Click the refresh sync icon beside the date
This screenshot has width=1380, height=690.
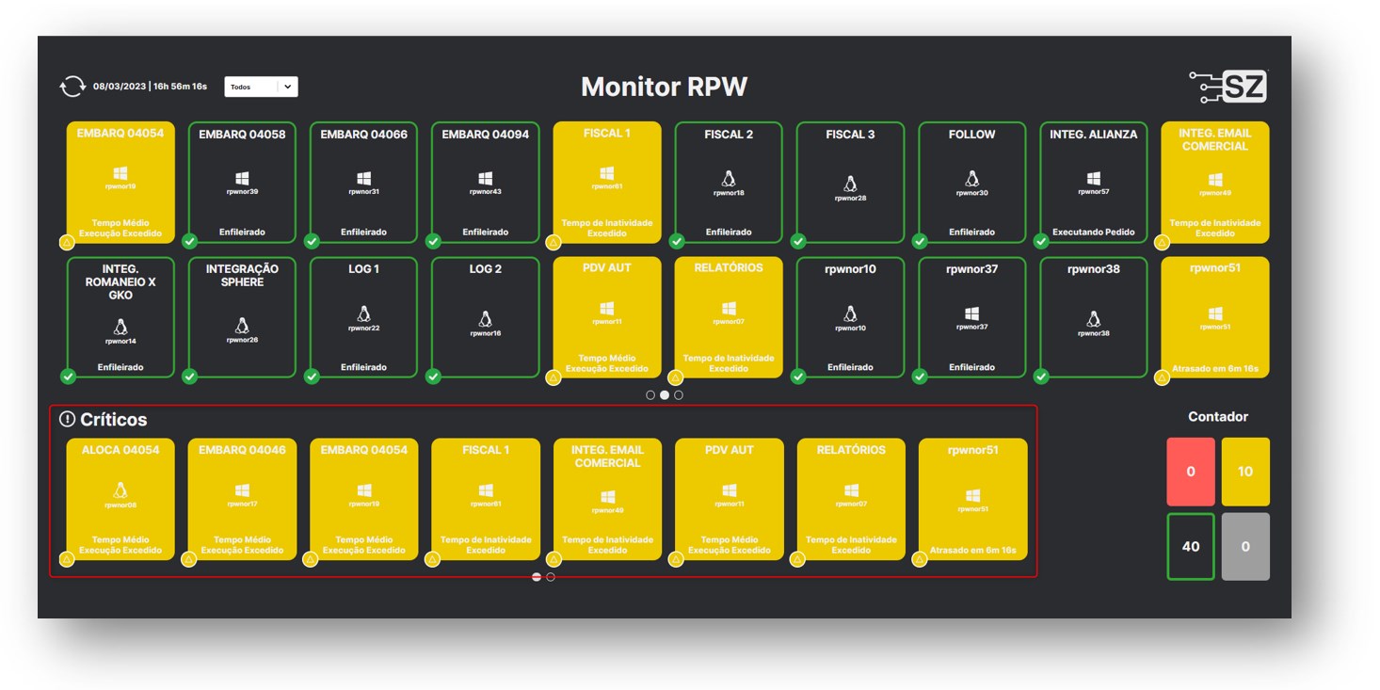72,87
